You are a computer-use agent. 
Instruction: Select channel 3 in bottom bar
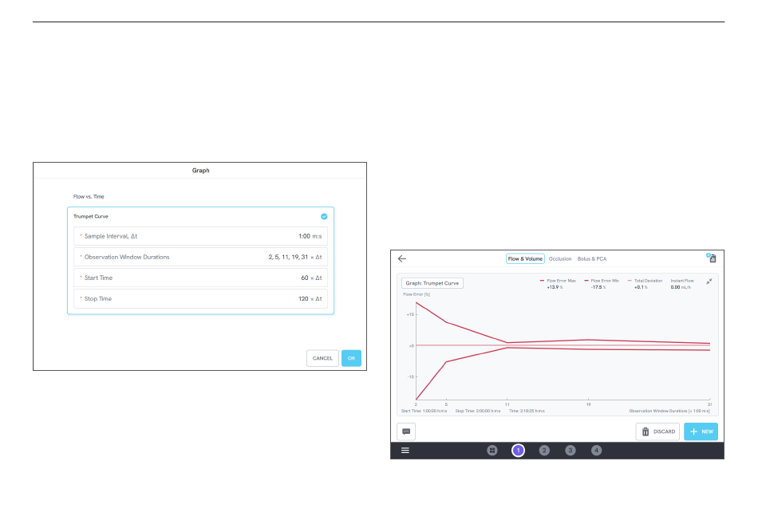[570, 451]
